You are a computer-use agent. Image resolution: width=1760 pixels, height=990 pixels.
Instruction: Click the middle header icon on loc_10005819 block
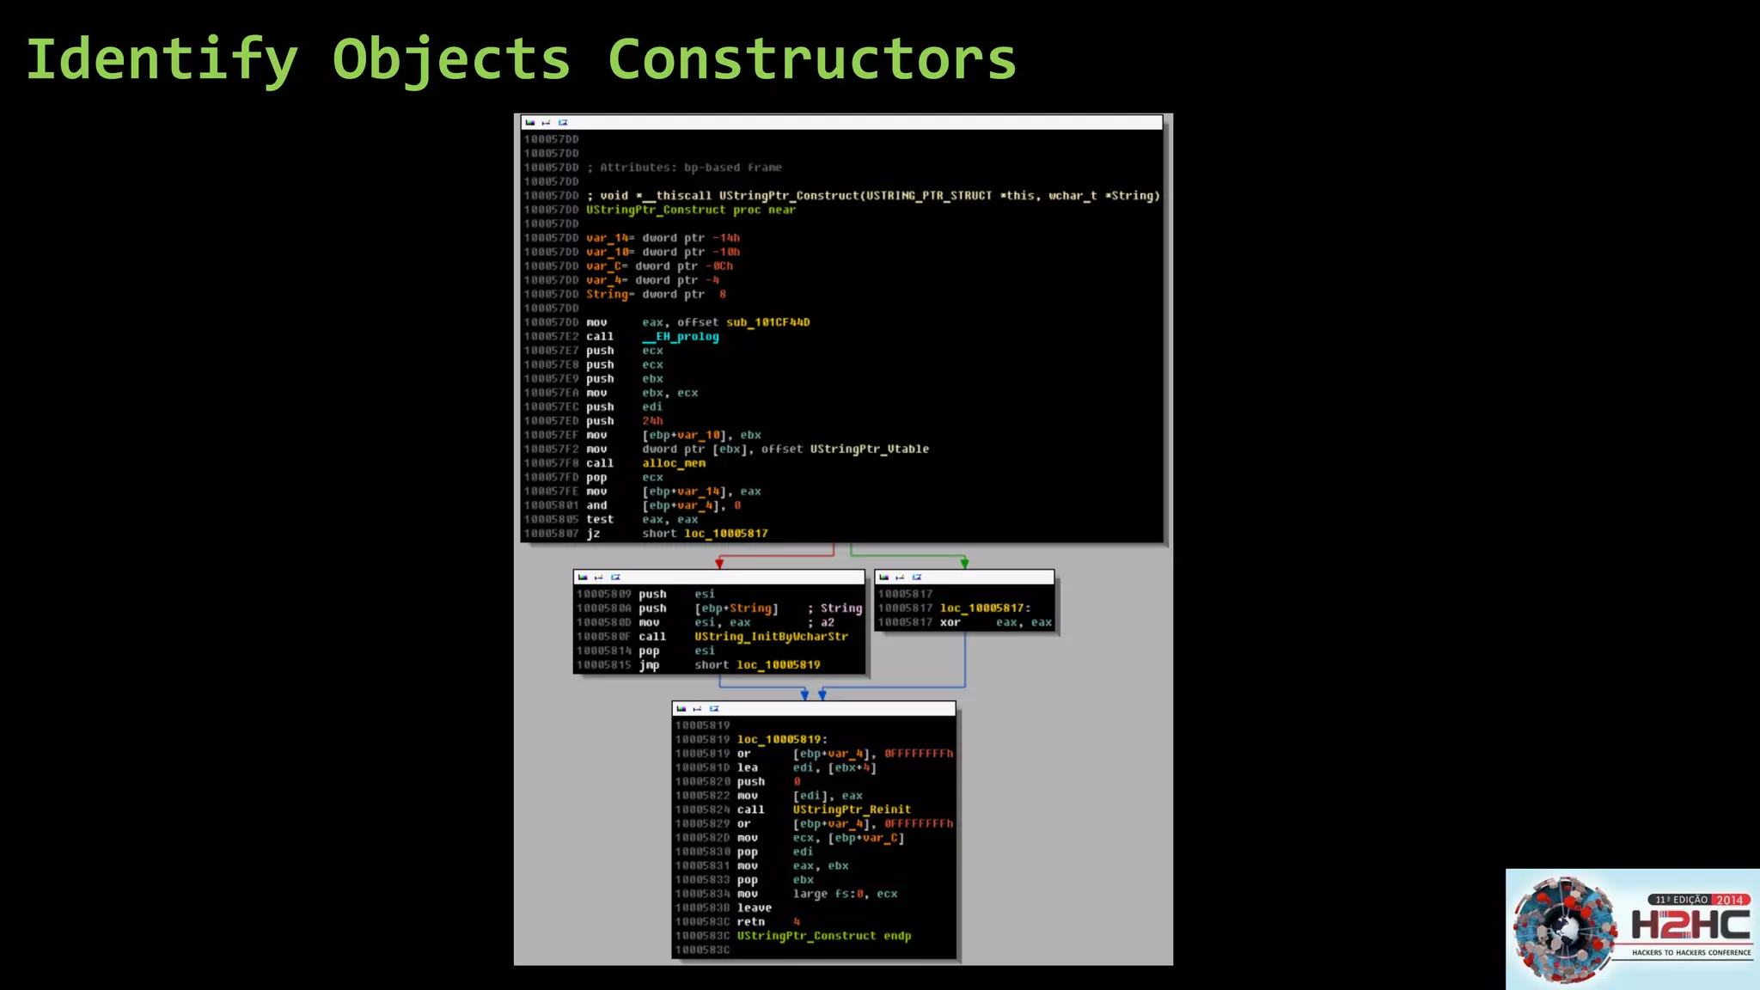click(x=697, y=709)
